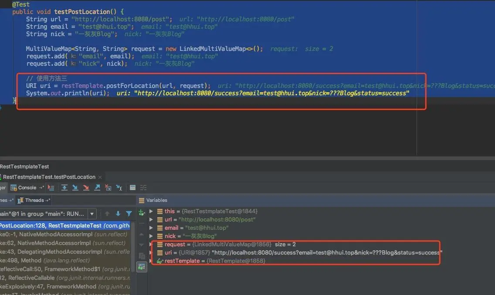Open the Evaluate Expression calculator icon
495x295 pixels.
pos(132,188)
